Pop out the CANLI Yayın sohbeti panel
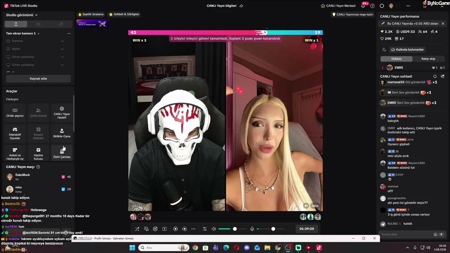 443,76
